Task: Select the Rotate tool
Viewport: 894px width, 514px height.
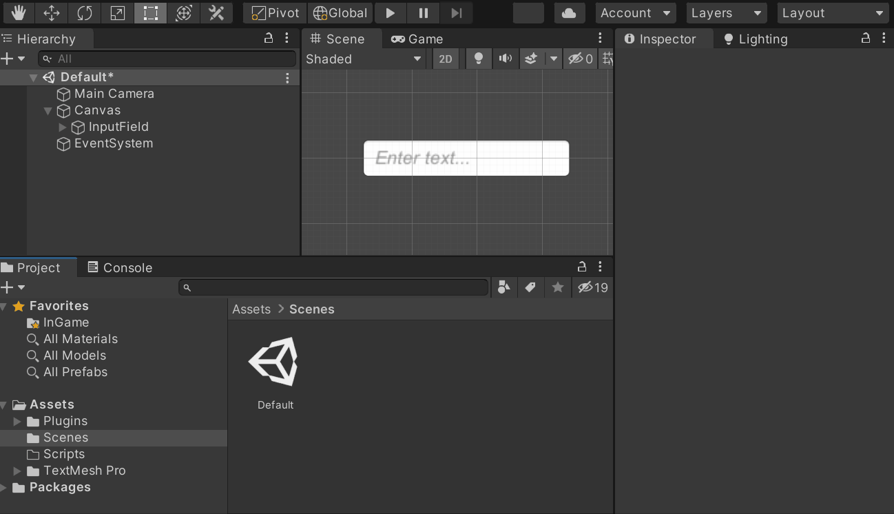Action: pos(85,13)
